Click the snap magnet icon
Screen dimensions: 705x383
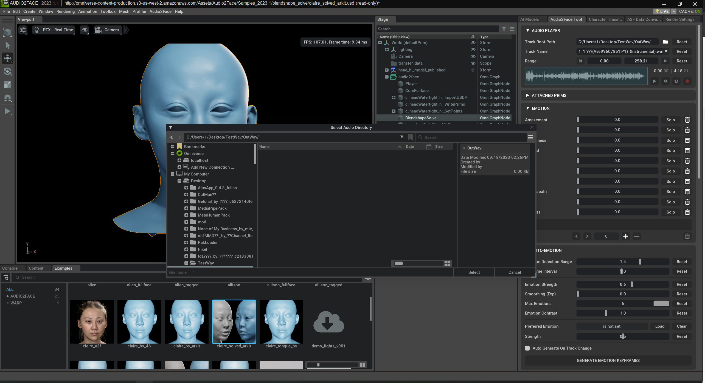point(8,98)
